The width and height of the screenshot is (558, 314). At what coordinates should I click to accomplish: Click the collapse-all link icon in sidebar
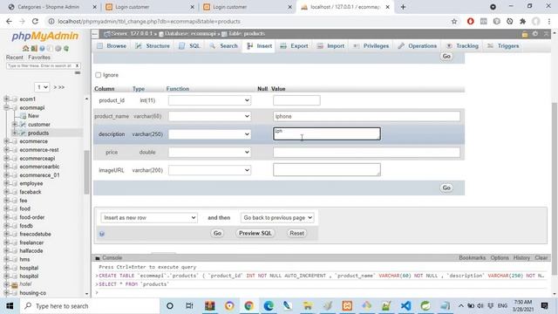click(78, 72)
